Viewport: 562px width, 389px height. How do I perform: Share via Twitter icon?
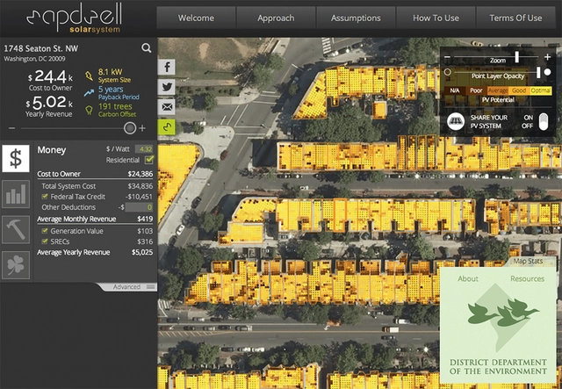coord(167,87)
